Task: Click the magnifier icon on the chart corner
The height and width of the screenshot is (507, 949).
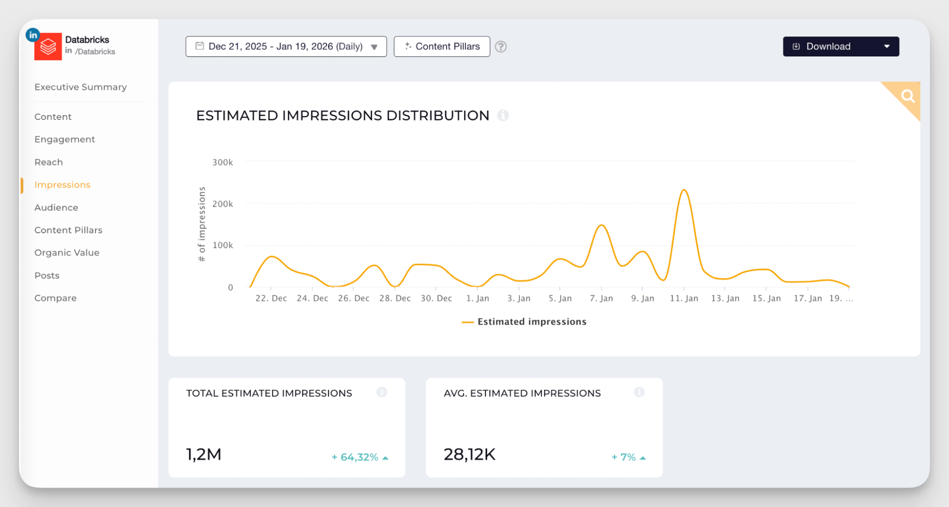Action: (908, 96)
